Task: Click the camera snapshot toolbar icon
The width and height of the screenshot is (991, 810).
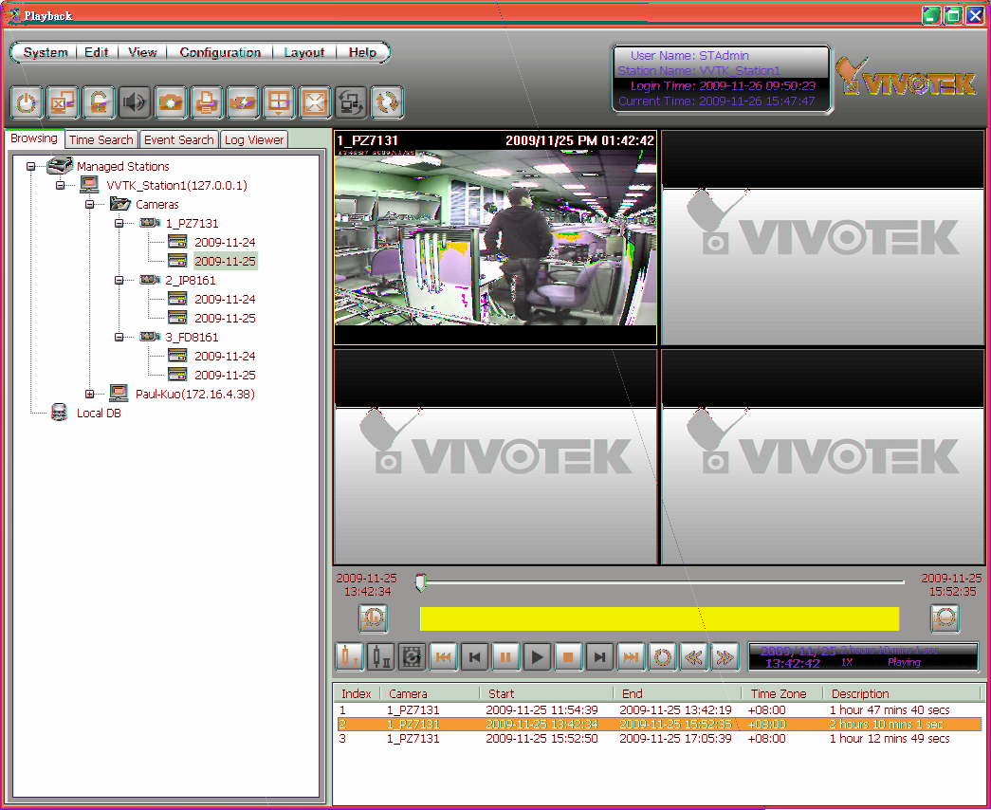Action: click(170, 102)
